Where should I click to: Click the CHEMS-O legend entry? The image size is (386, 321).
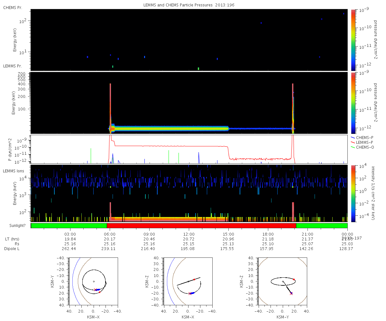[x=362, y=147]
